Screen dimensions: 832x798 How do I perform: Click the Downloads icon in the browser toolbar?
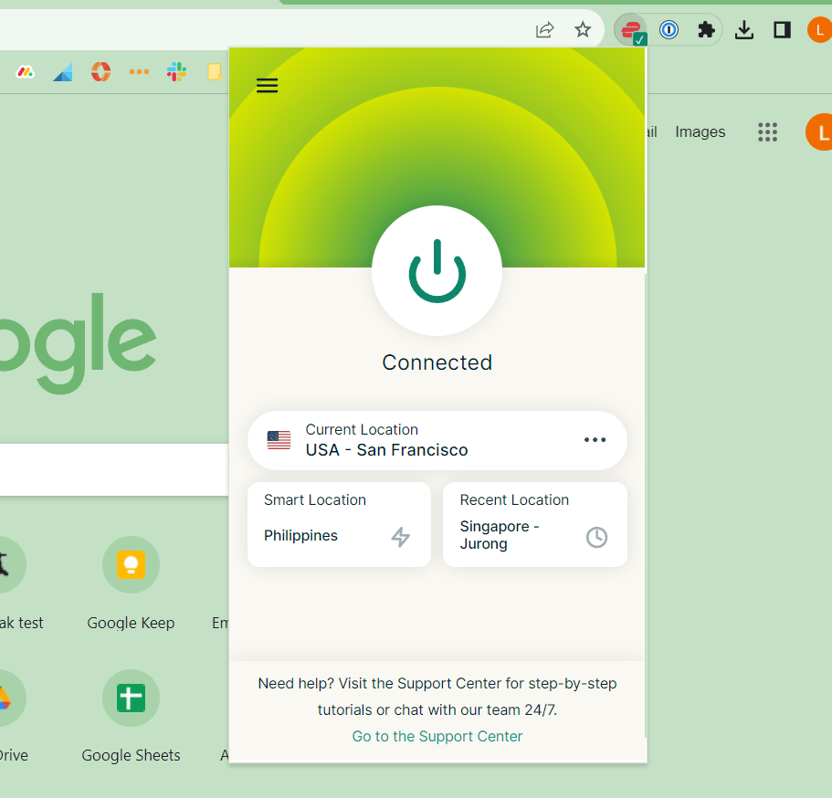[743, 29]
